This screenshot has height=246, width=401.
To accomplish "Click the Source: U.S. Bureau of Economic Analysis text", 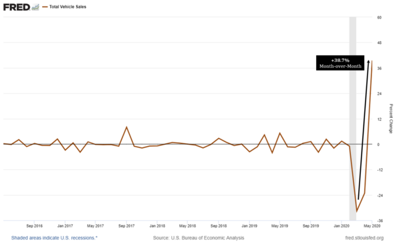I will pos(198,238).
